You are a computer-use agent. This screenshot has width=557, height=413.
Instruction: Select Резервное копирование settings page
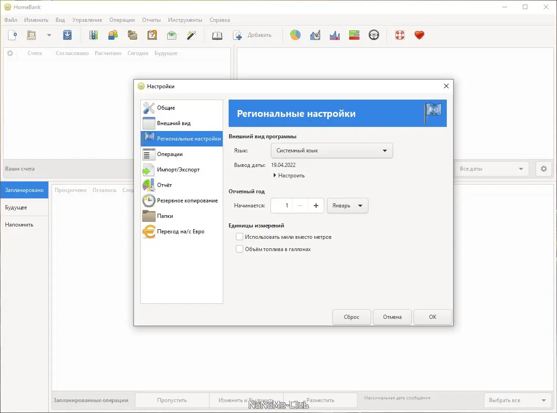coord(182,201)
